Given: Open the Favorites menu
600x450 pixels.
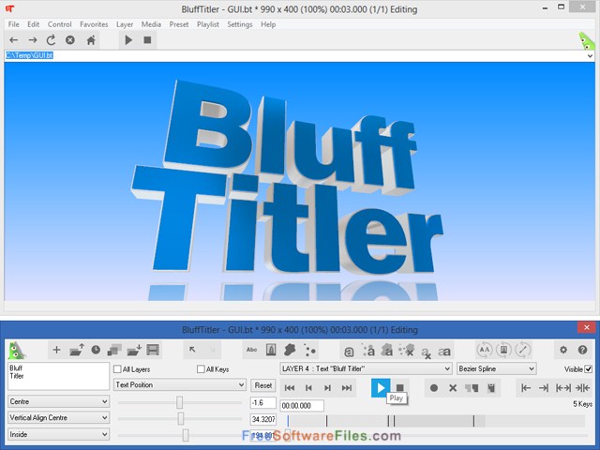Looking at the screenshot, I should [94, 24].
